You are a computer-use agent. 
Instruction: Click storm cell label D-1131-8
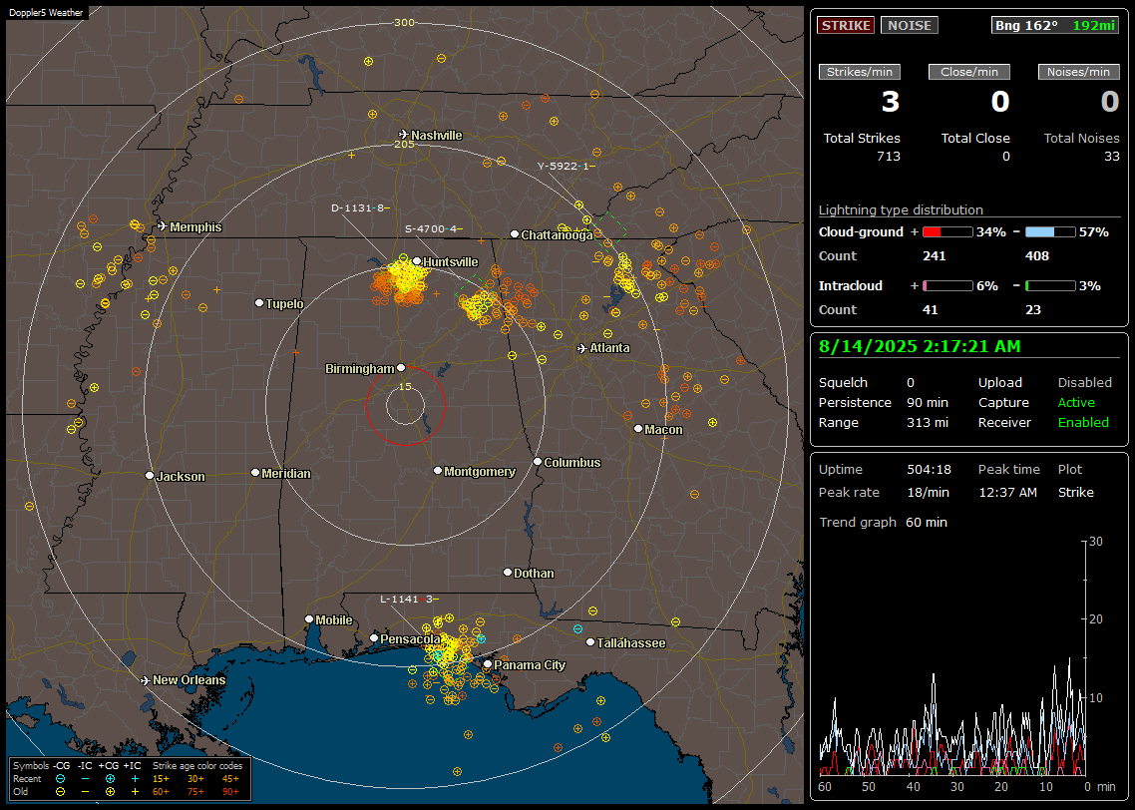click(x=360, y=207)
